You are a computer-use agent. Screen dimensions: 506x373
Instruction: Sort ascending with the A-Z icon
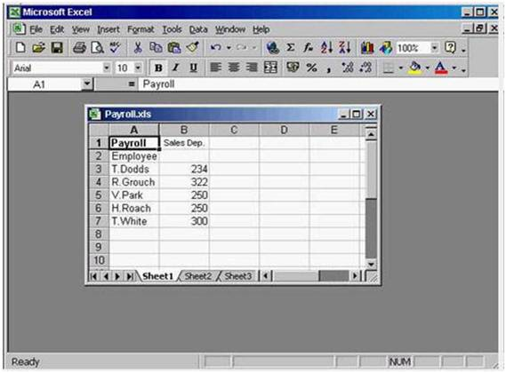326,48
